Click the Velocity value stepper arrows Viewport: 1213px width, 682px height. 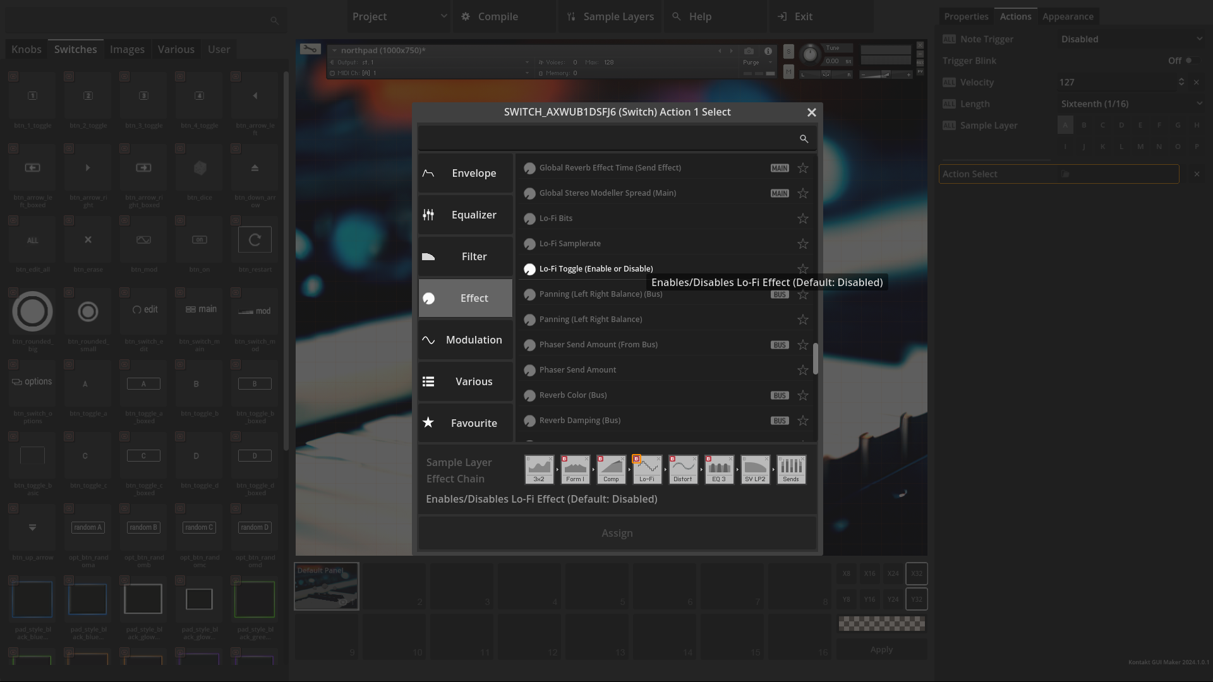(1181, 82)
